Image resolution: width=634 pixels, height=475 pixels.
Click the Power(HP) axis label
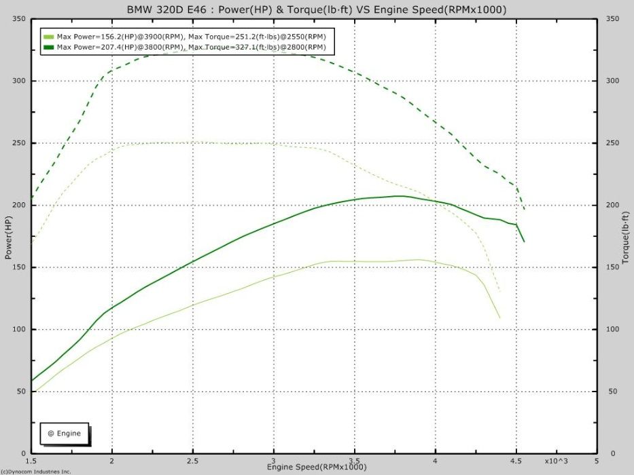[x=8, y=237]
